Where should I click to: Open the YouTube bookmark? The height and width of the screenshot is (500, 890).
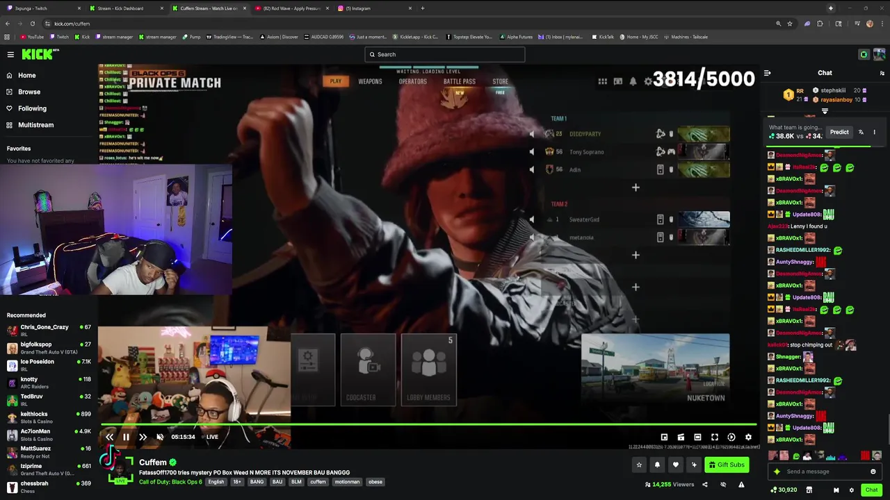click(x=32, y=37)
